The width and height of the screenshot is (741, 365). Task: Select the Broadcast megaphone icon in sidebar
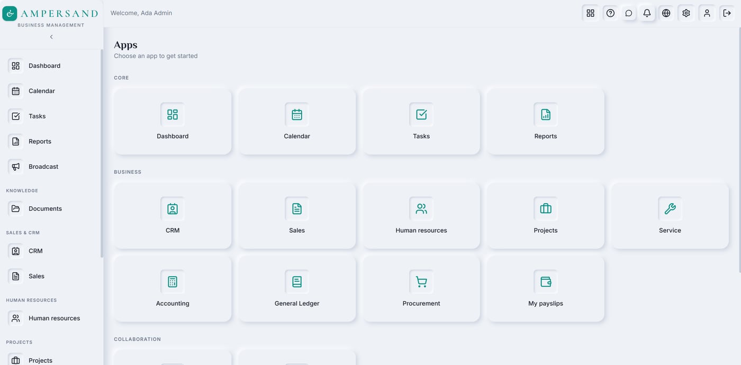click(16, 167)
